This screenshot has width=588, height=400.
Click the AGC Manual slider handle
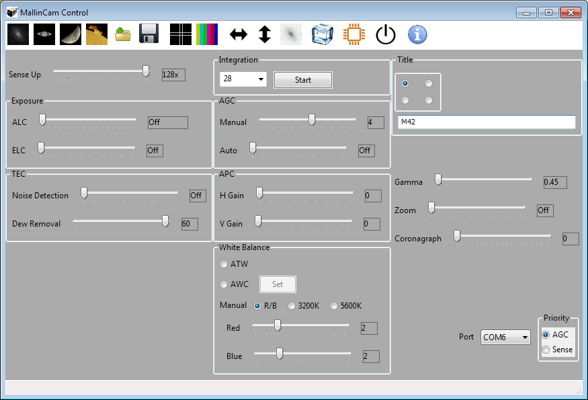tap(312, 120)
